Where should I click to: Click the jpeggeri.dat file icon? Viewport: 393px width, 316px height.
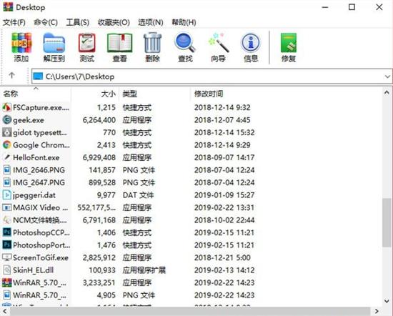(x=6, y=195)
